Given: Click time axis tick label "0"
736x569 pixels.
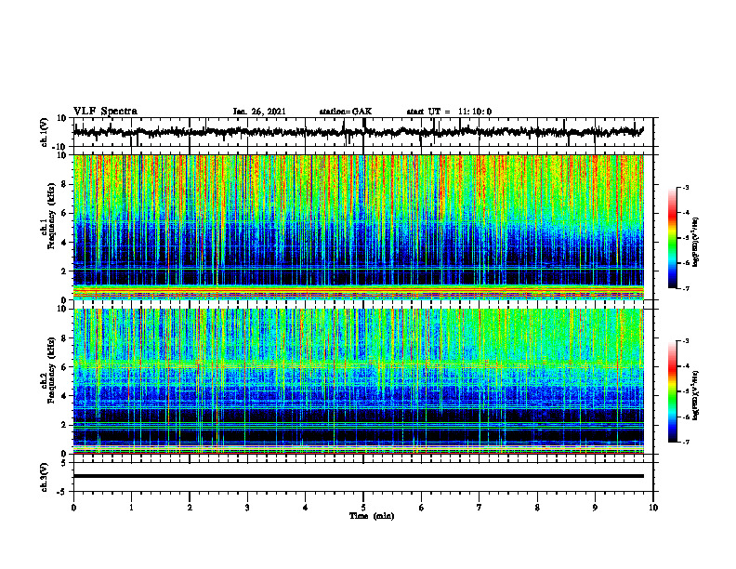Looking at the screenshot, I should coord(73,508).
